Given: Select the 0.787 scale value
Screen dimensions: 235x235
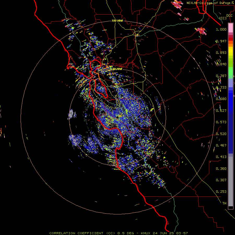Looking at the screenshot, I should 221,76.
